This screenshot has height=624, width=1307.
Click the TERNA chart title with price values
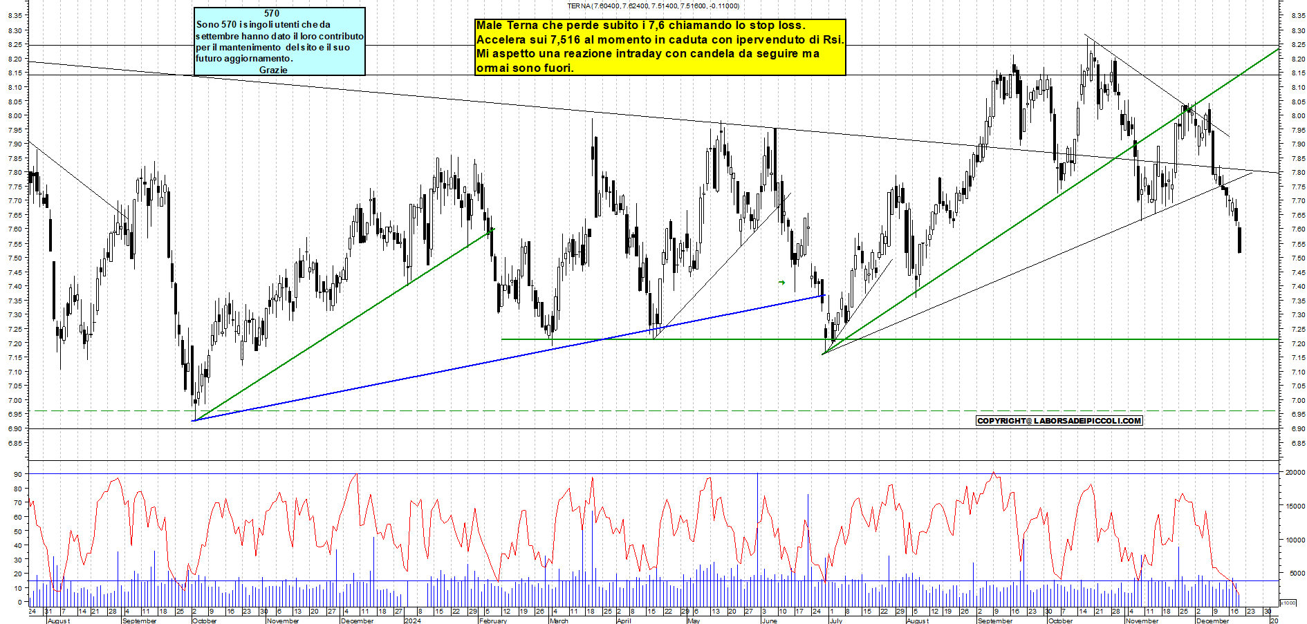point(653,6)
